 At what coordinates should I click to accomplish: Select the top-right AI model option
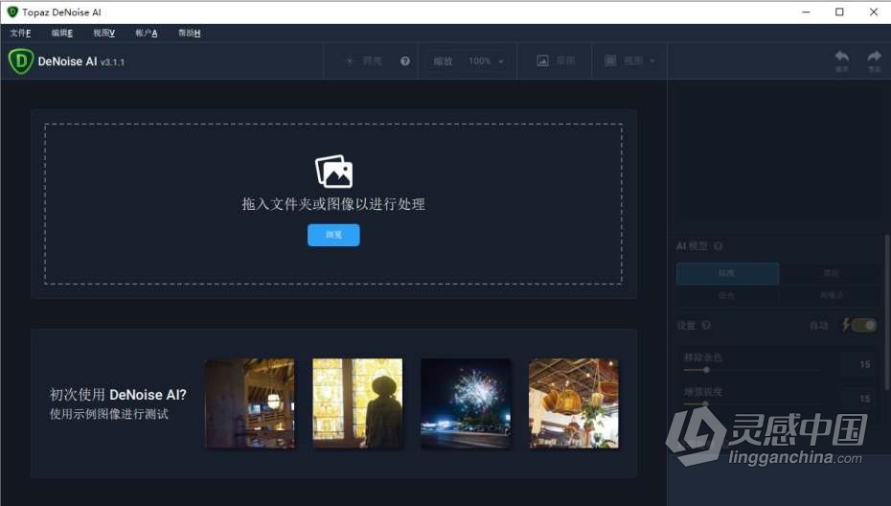click(830, 274)
